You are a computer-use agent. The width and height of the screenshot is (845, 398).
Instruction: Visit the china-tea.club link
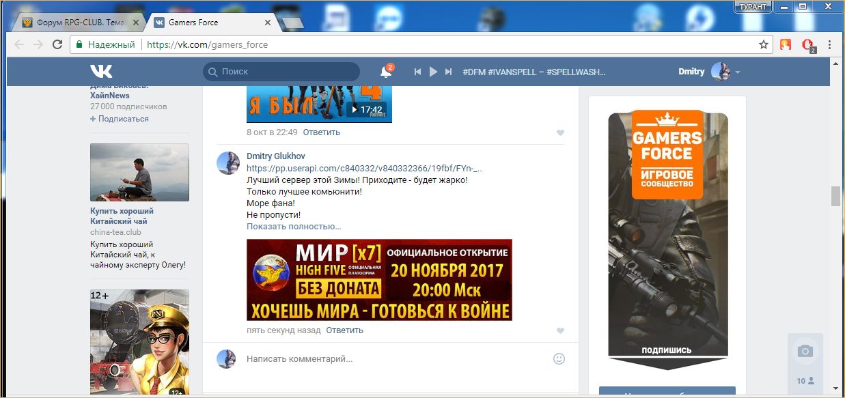point(115,232)
